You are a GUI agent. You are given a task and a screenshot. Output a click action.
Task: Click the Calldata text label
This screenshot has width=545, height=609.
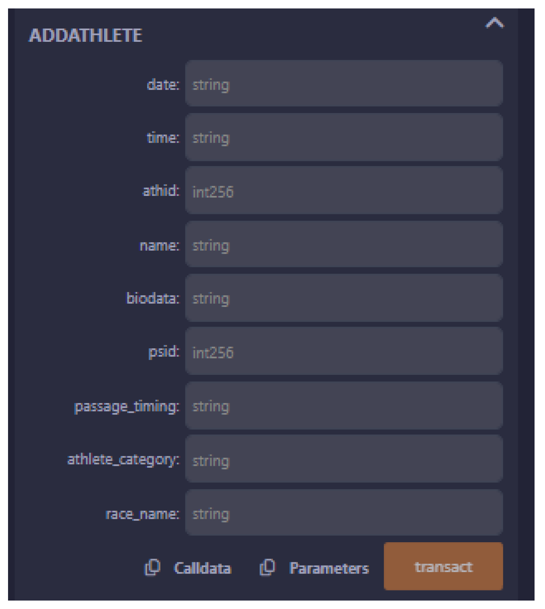(x=202, y=568)
